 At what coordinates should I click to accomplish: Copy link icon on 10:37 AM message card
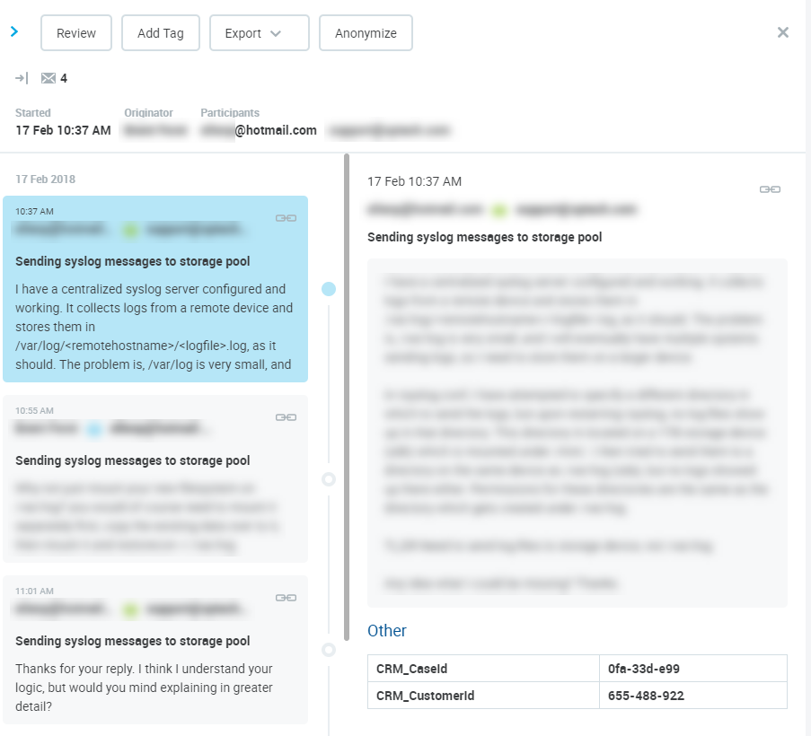286,218
